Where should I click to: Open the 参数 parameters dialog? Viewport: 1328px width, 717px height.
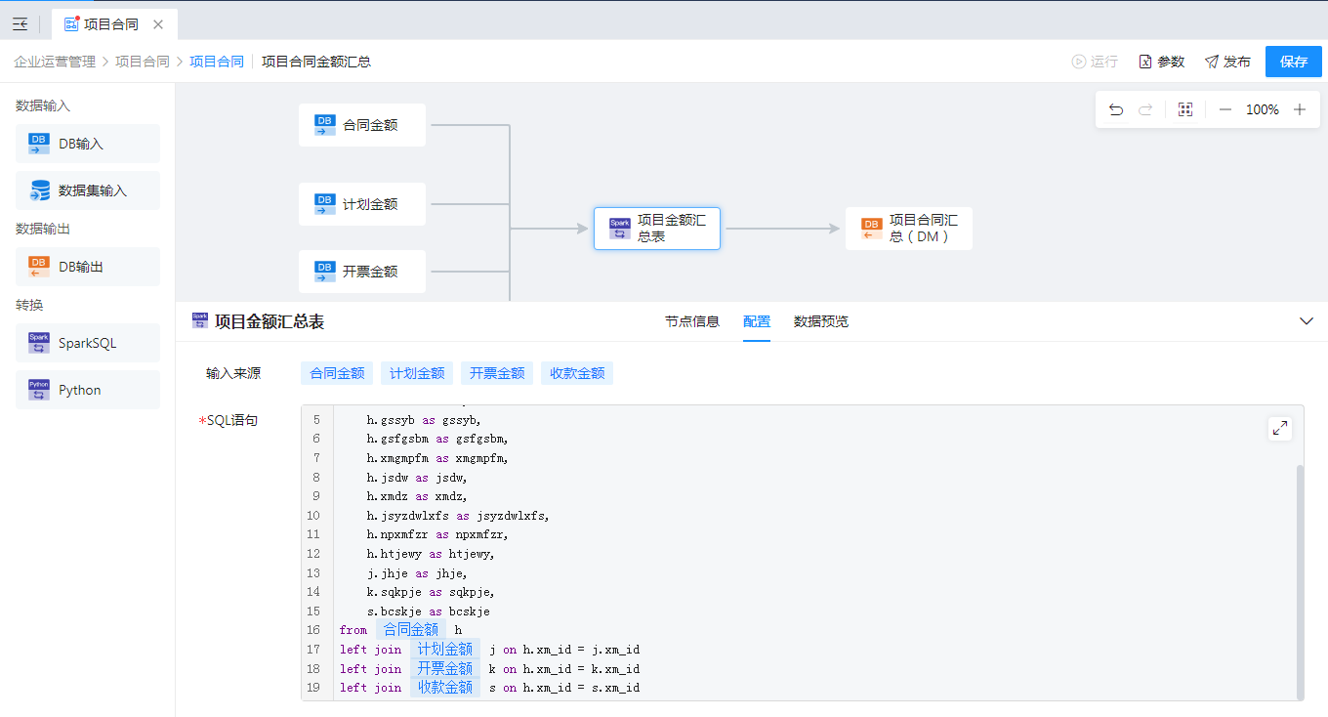1162,62
